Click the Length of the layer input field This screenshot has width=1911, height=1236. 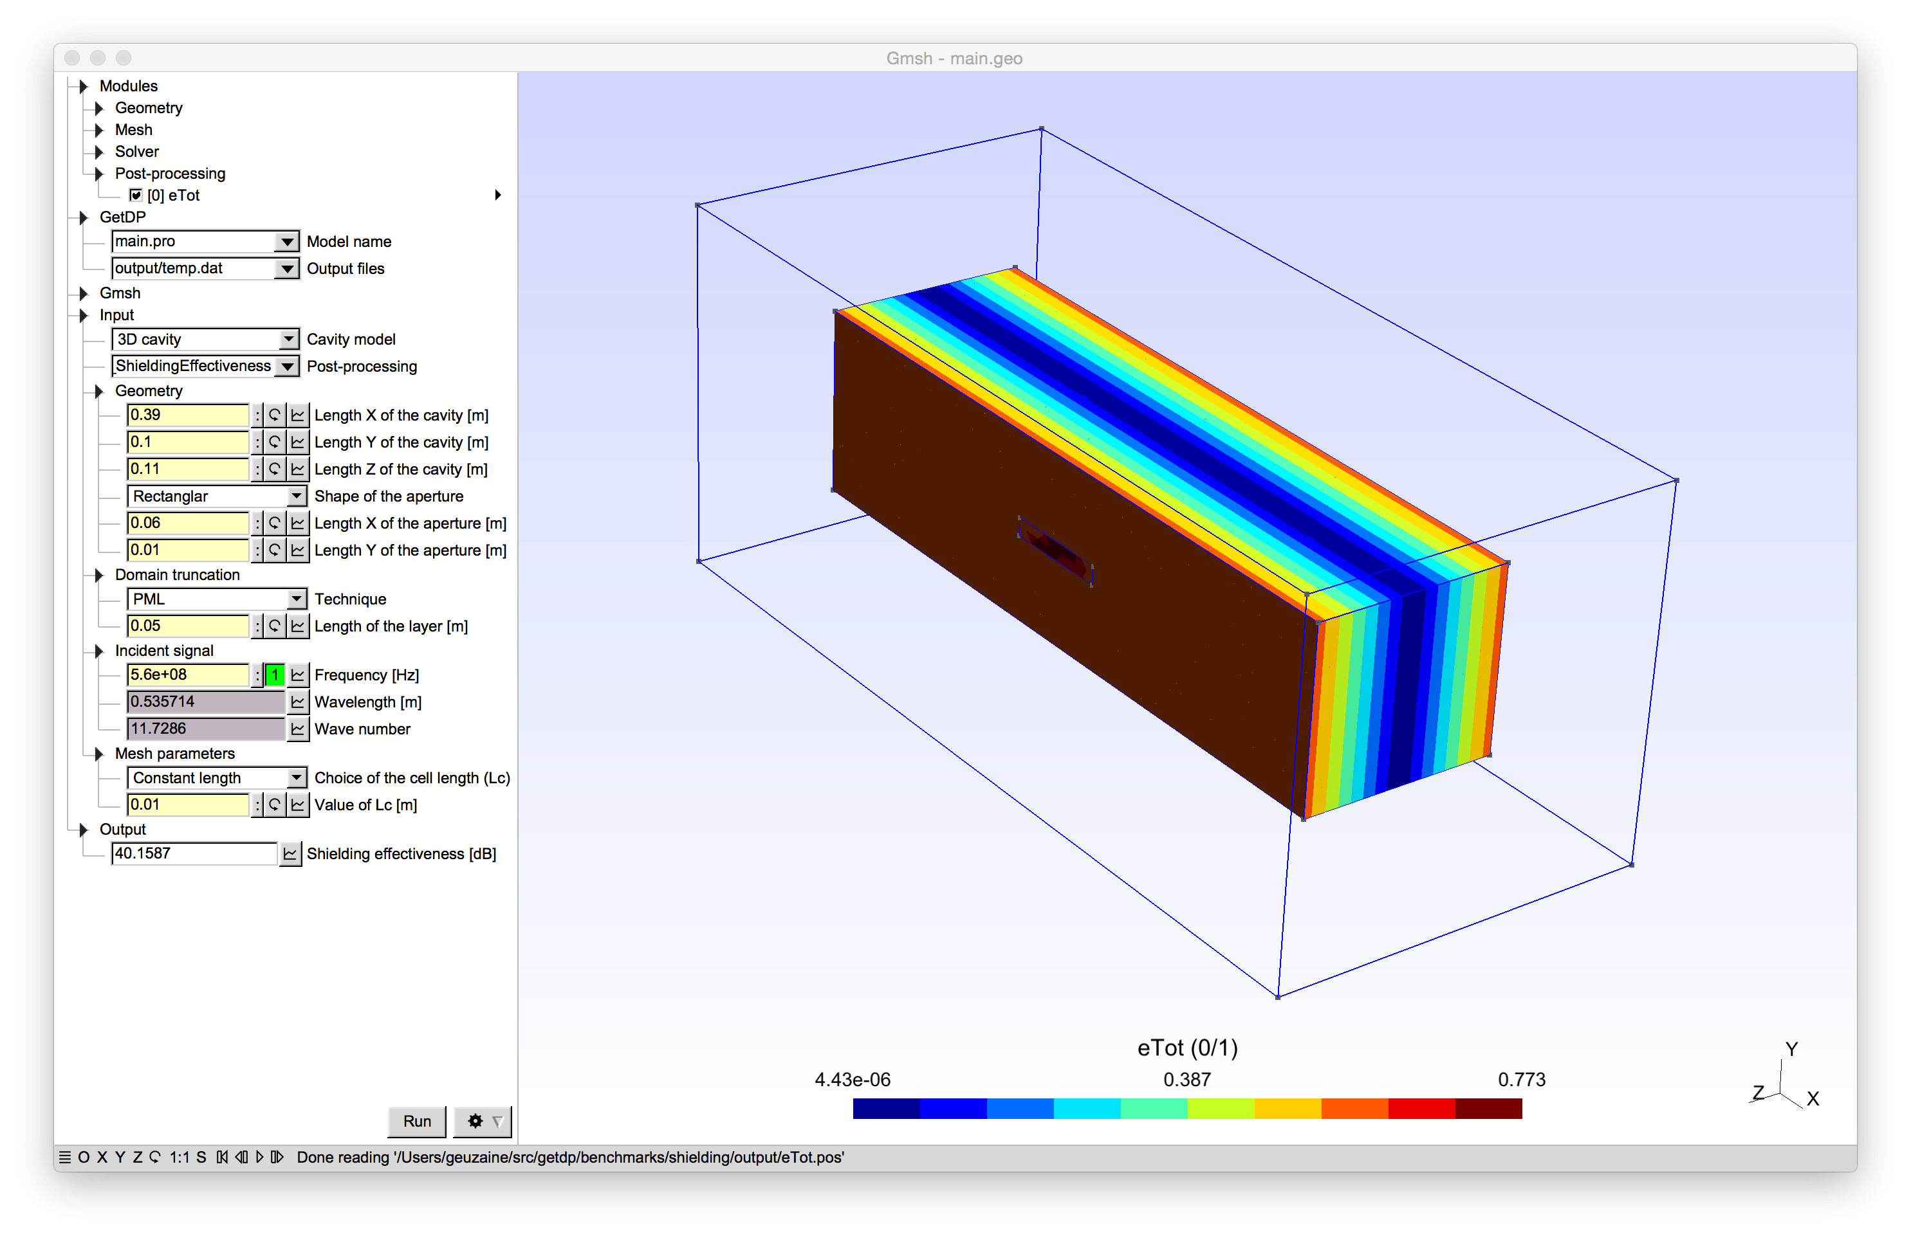[188, 626]
